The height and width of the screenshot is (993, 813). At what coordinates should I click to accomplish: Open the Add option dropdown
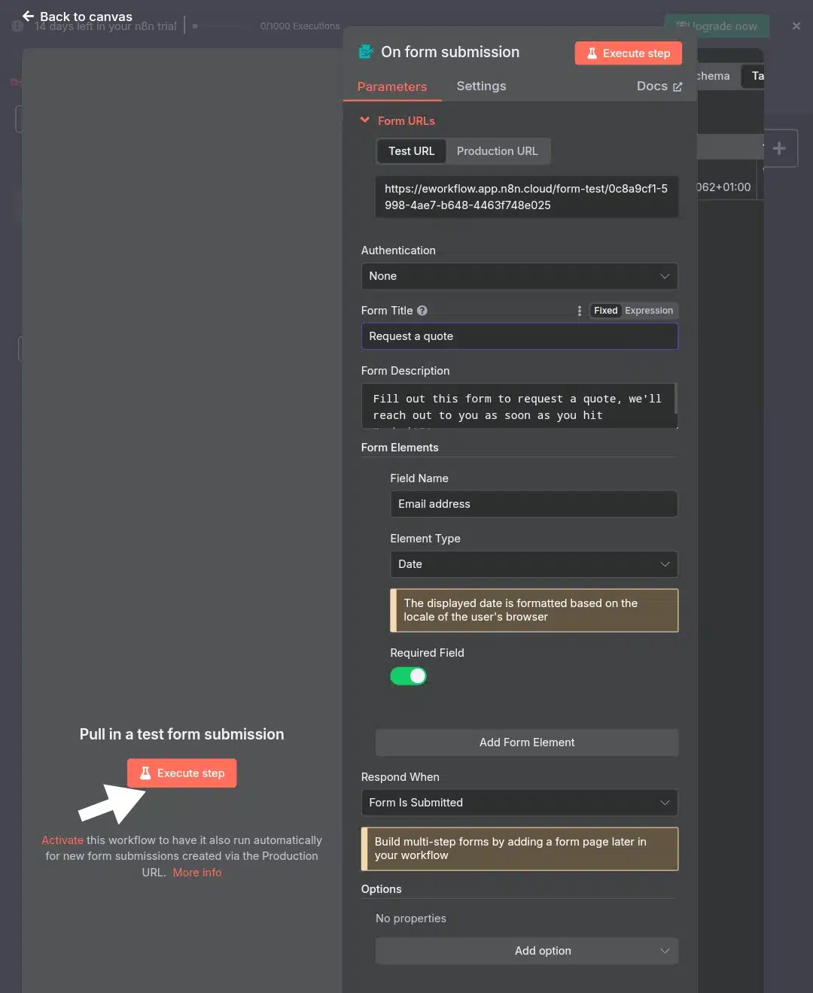click(527, 951)
